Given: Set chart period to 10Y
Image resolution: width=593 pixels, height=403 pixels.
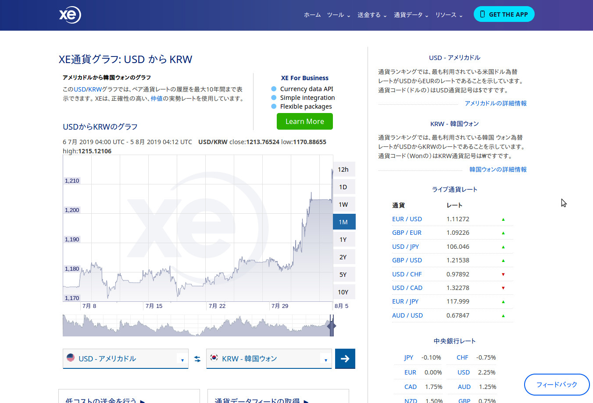Looking at the screenshot, I should pos(343,292).
